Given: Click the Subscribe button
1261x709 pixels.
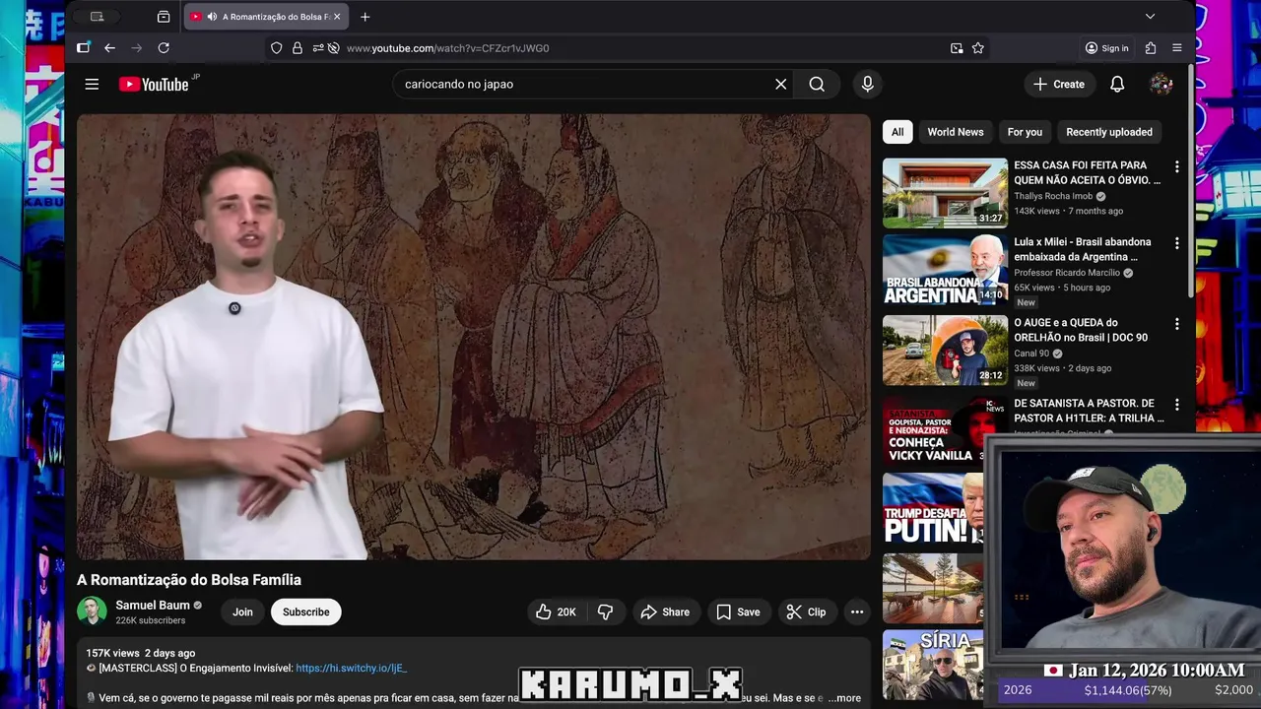Looking at the screenshot, I should pyautogui.click(x=305, y=612).
